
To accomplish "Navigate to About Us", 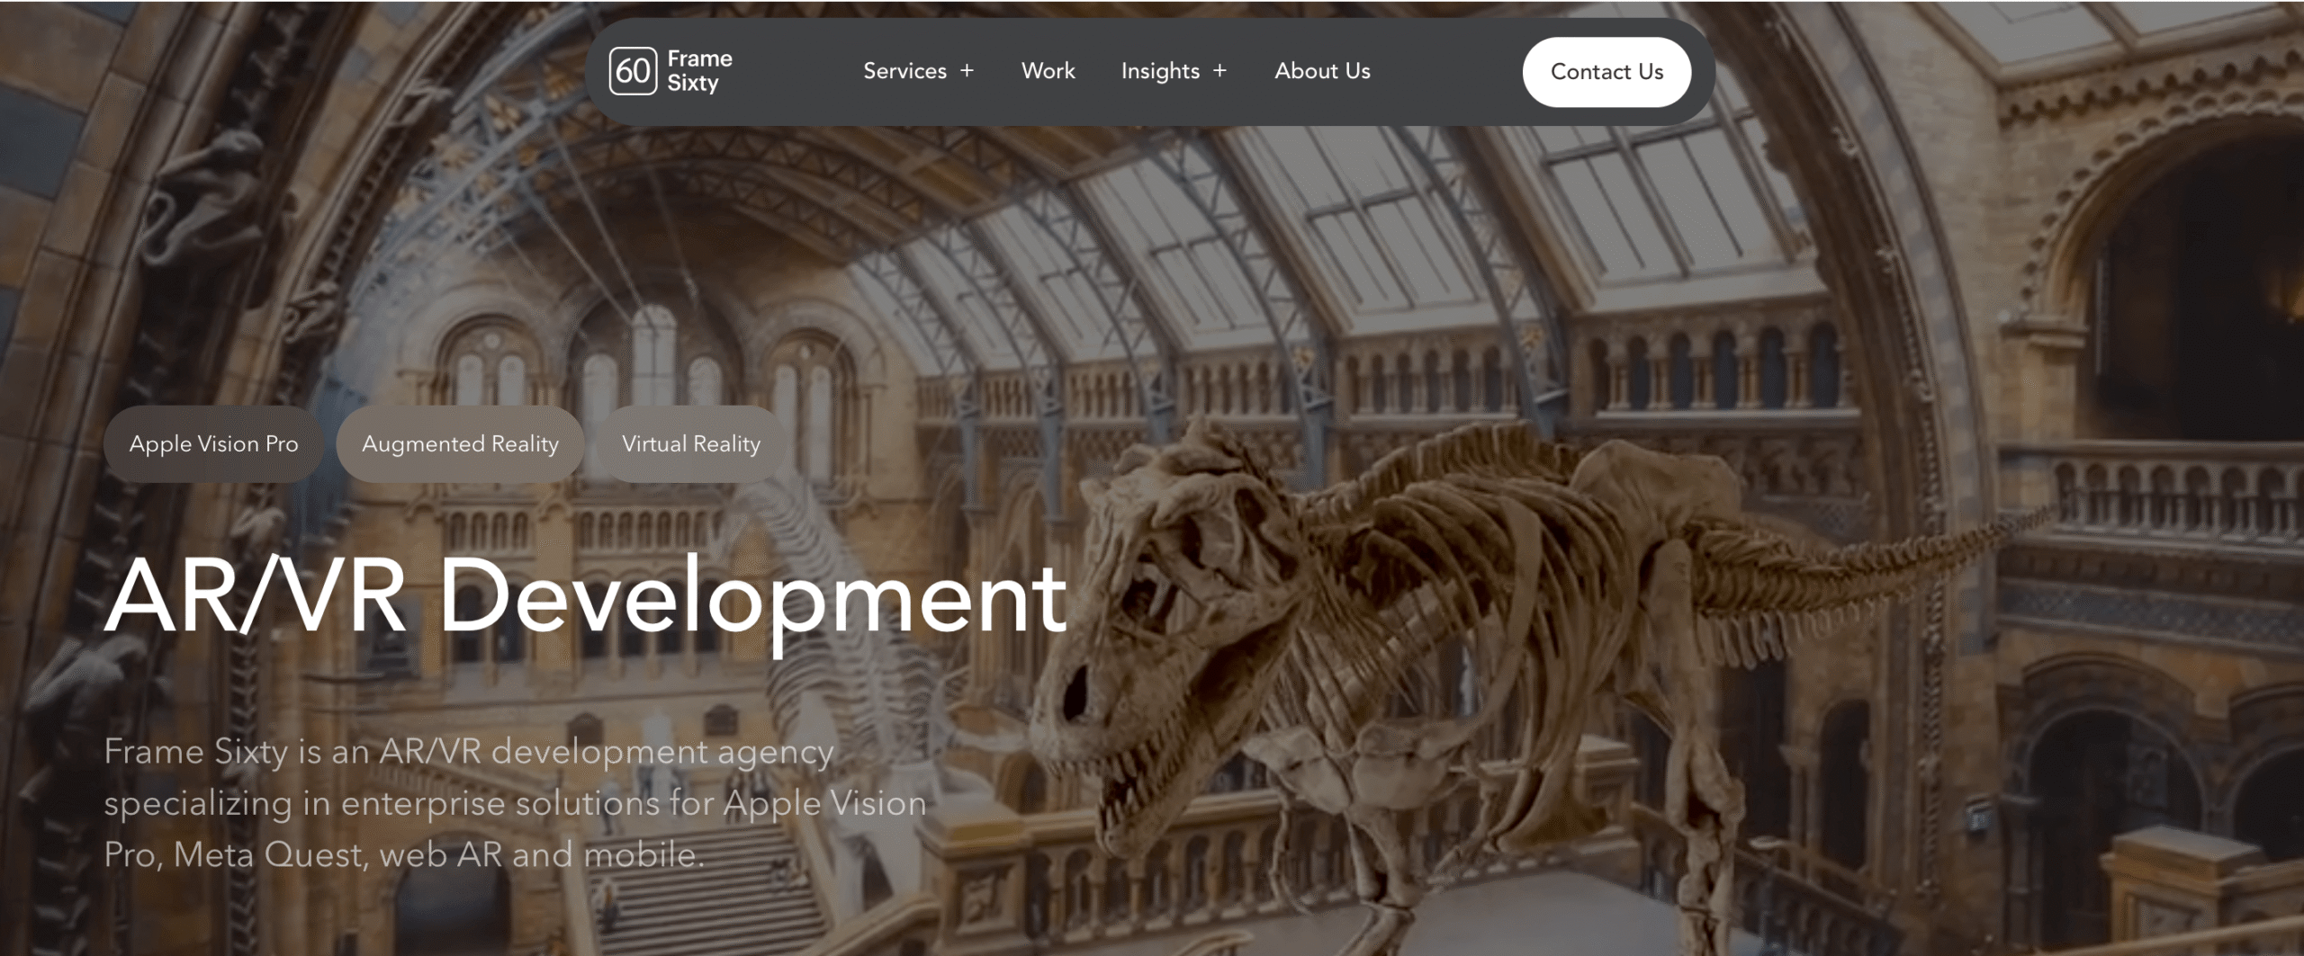I will tap(1321, 71).
